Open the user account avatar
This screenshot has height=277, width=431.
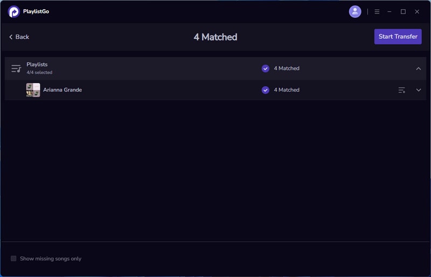pos(354,11)
